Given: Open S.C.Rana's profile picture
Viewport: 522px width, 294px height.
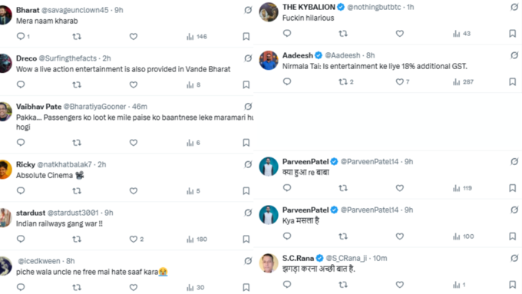Looking at the screenshot, I should click(269, 263).
